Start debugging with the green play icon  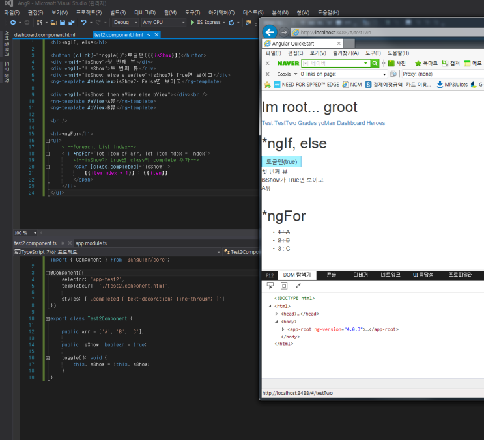[x=192, y=23]
